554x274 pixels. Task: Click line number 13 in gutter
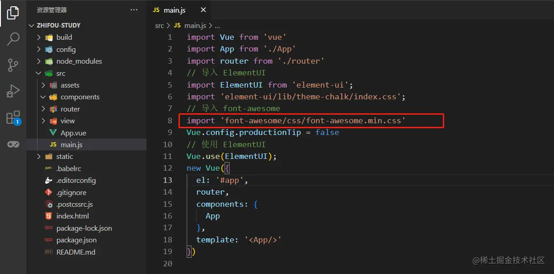click(168, 180)
